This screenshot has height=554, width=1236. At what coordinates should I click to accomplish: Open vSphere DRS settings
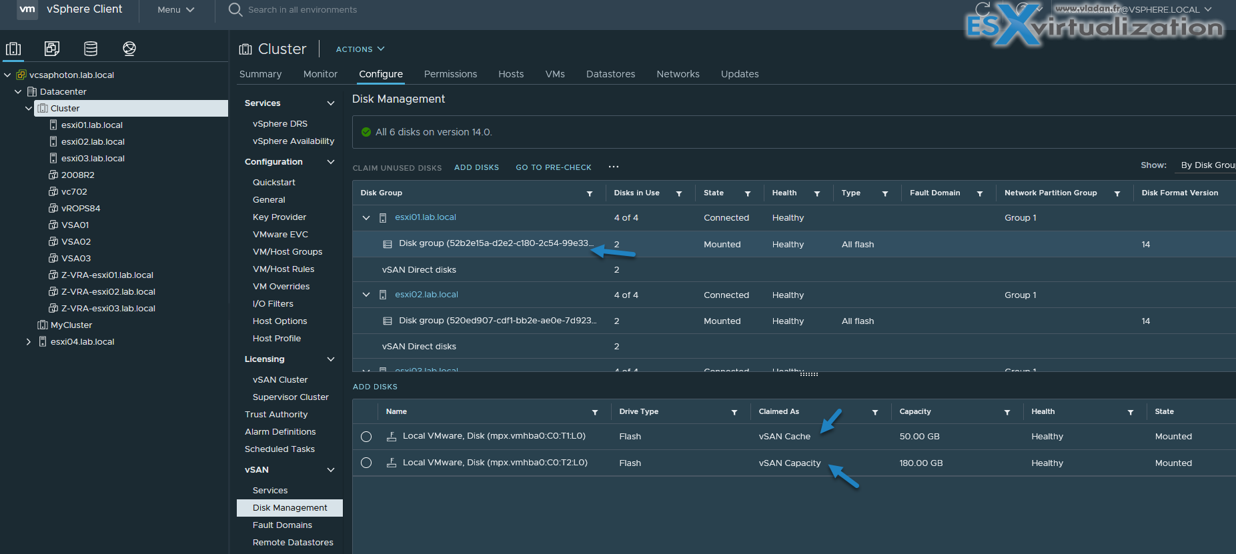[280, 124]
